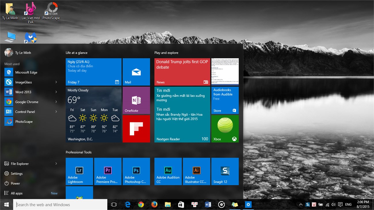374x210 pixels.
Task: Open the Donald Trump GOP debate news story
Action: [181, 69]
